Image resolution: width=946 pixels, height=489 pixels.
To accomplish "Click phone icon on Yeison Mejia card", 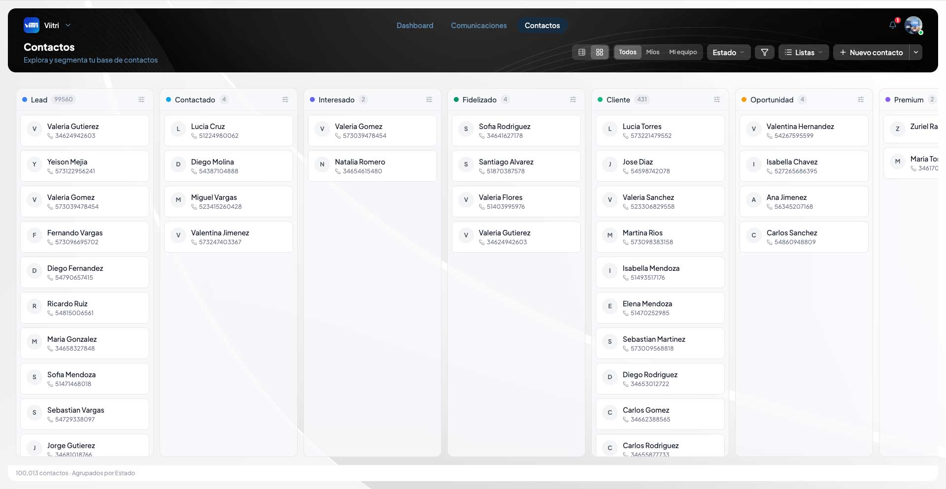I will [x=50, y=171].
